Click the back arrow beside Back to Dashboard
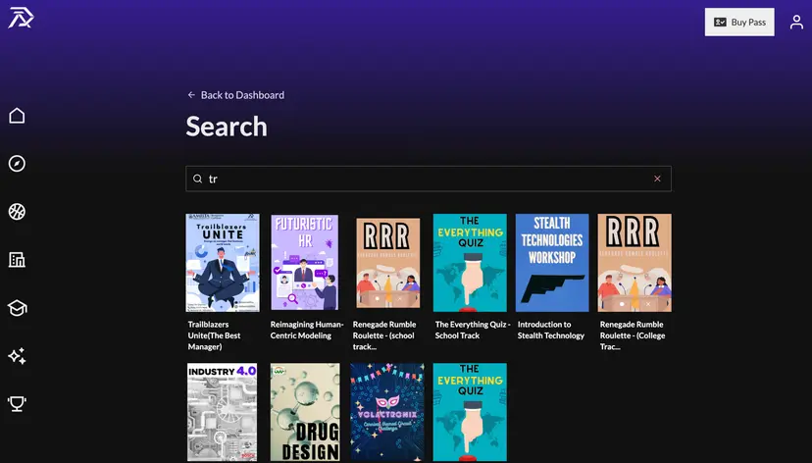The height and width of the screenshot is (463, 812). pyautogui.click(x=191, y=95)
